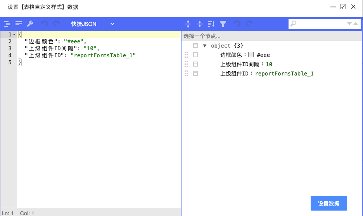Open action menu for 上级组件ID row
The width and height of the screenshot is (363, 216).
(x=195, y=74)
